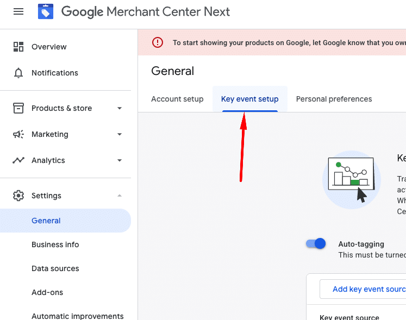Click the Marketing menu label
This screenshot has width=406, height=320.
(x=50, y=134)
